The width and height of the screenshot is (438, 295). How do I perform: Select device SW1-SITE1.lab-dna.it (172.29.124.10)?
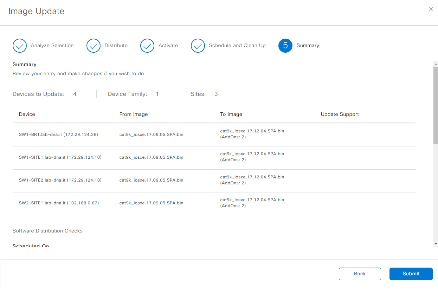pyautogui.click(x=60, y=157)
